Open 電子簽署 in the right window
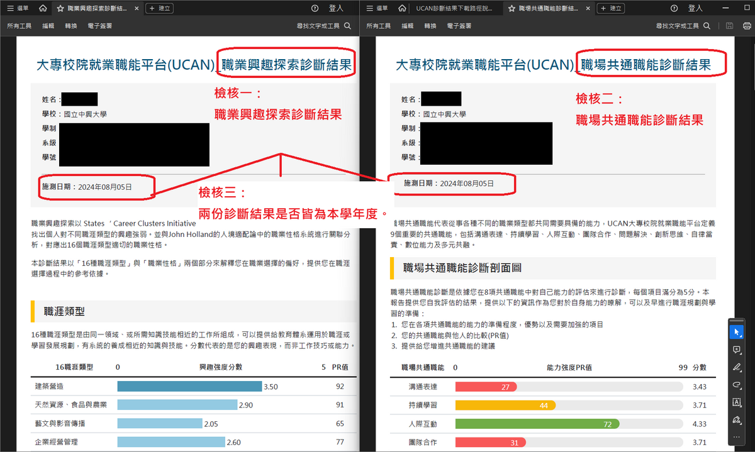The width and height of the screenshot is (755, 452). (459, 26)
